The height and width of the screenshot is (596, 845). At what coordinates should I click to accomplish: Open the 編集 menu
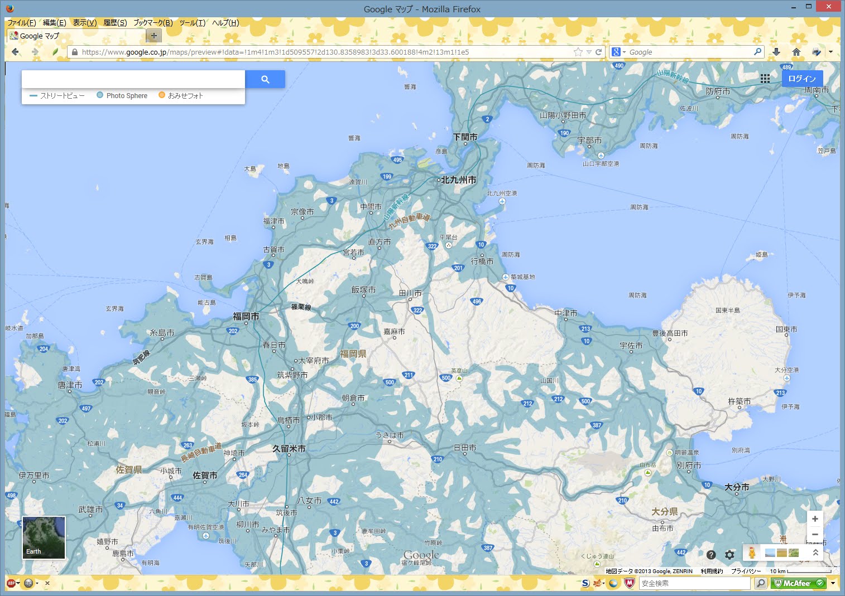(x=54, y=23)
